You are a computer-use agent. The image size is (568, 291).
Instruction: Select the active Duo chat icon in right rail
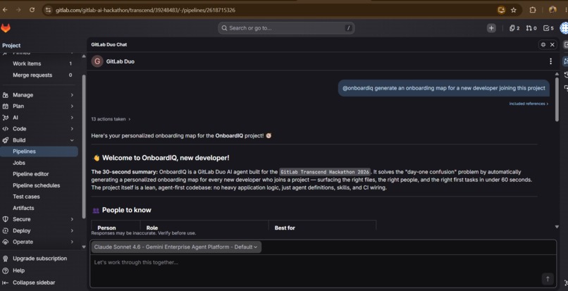click(566, 61)
